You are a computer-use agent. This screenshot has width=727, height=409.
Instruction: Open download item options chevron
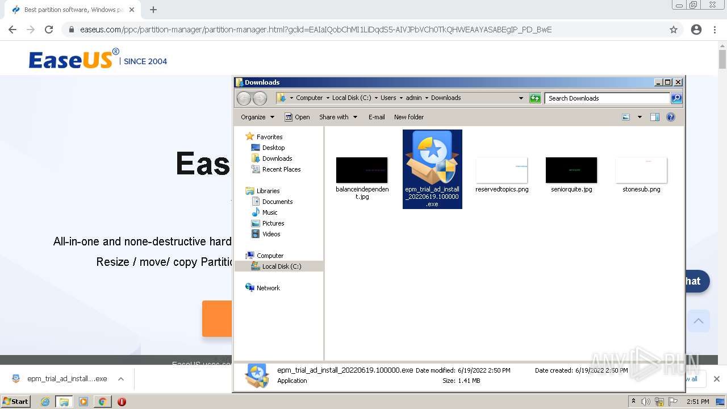pyautogui.click(x=121, y=379)
